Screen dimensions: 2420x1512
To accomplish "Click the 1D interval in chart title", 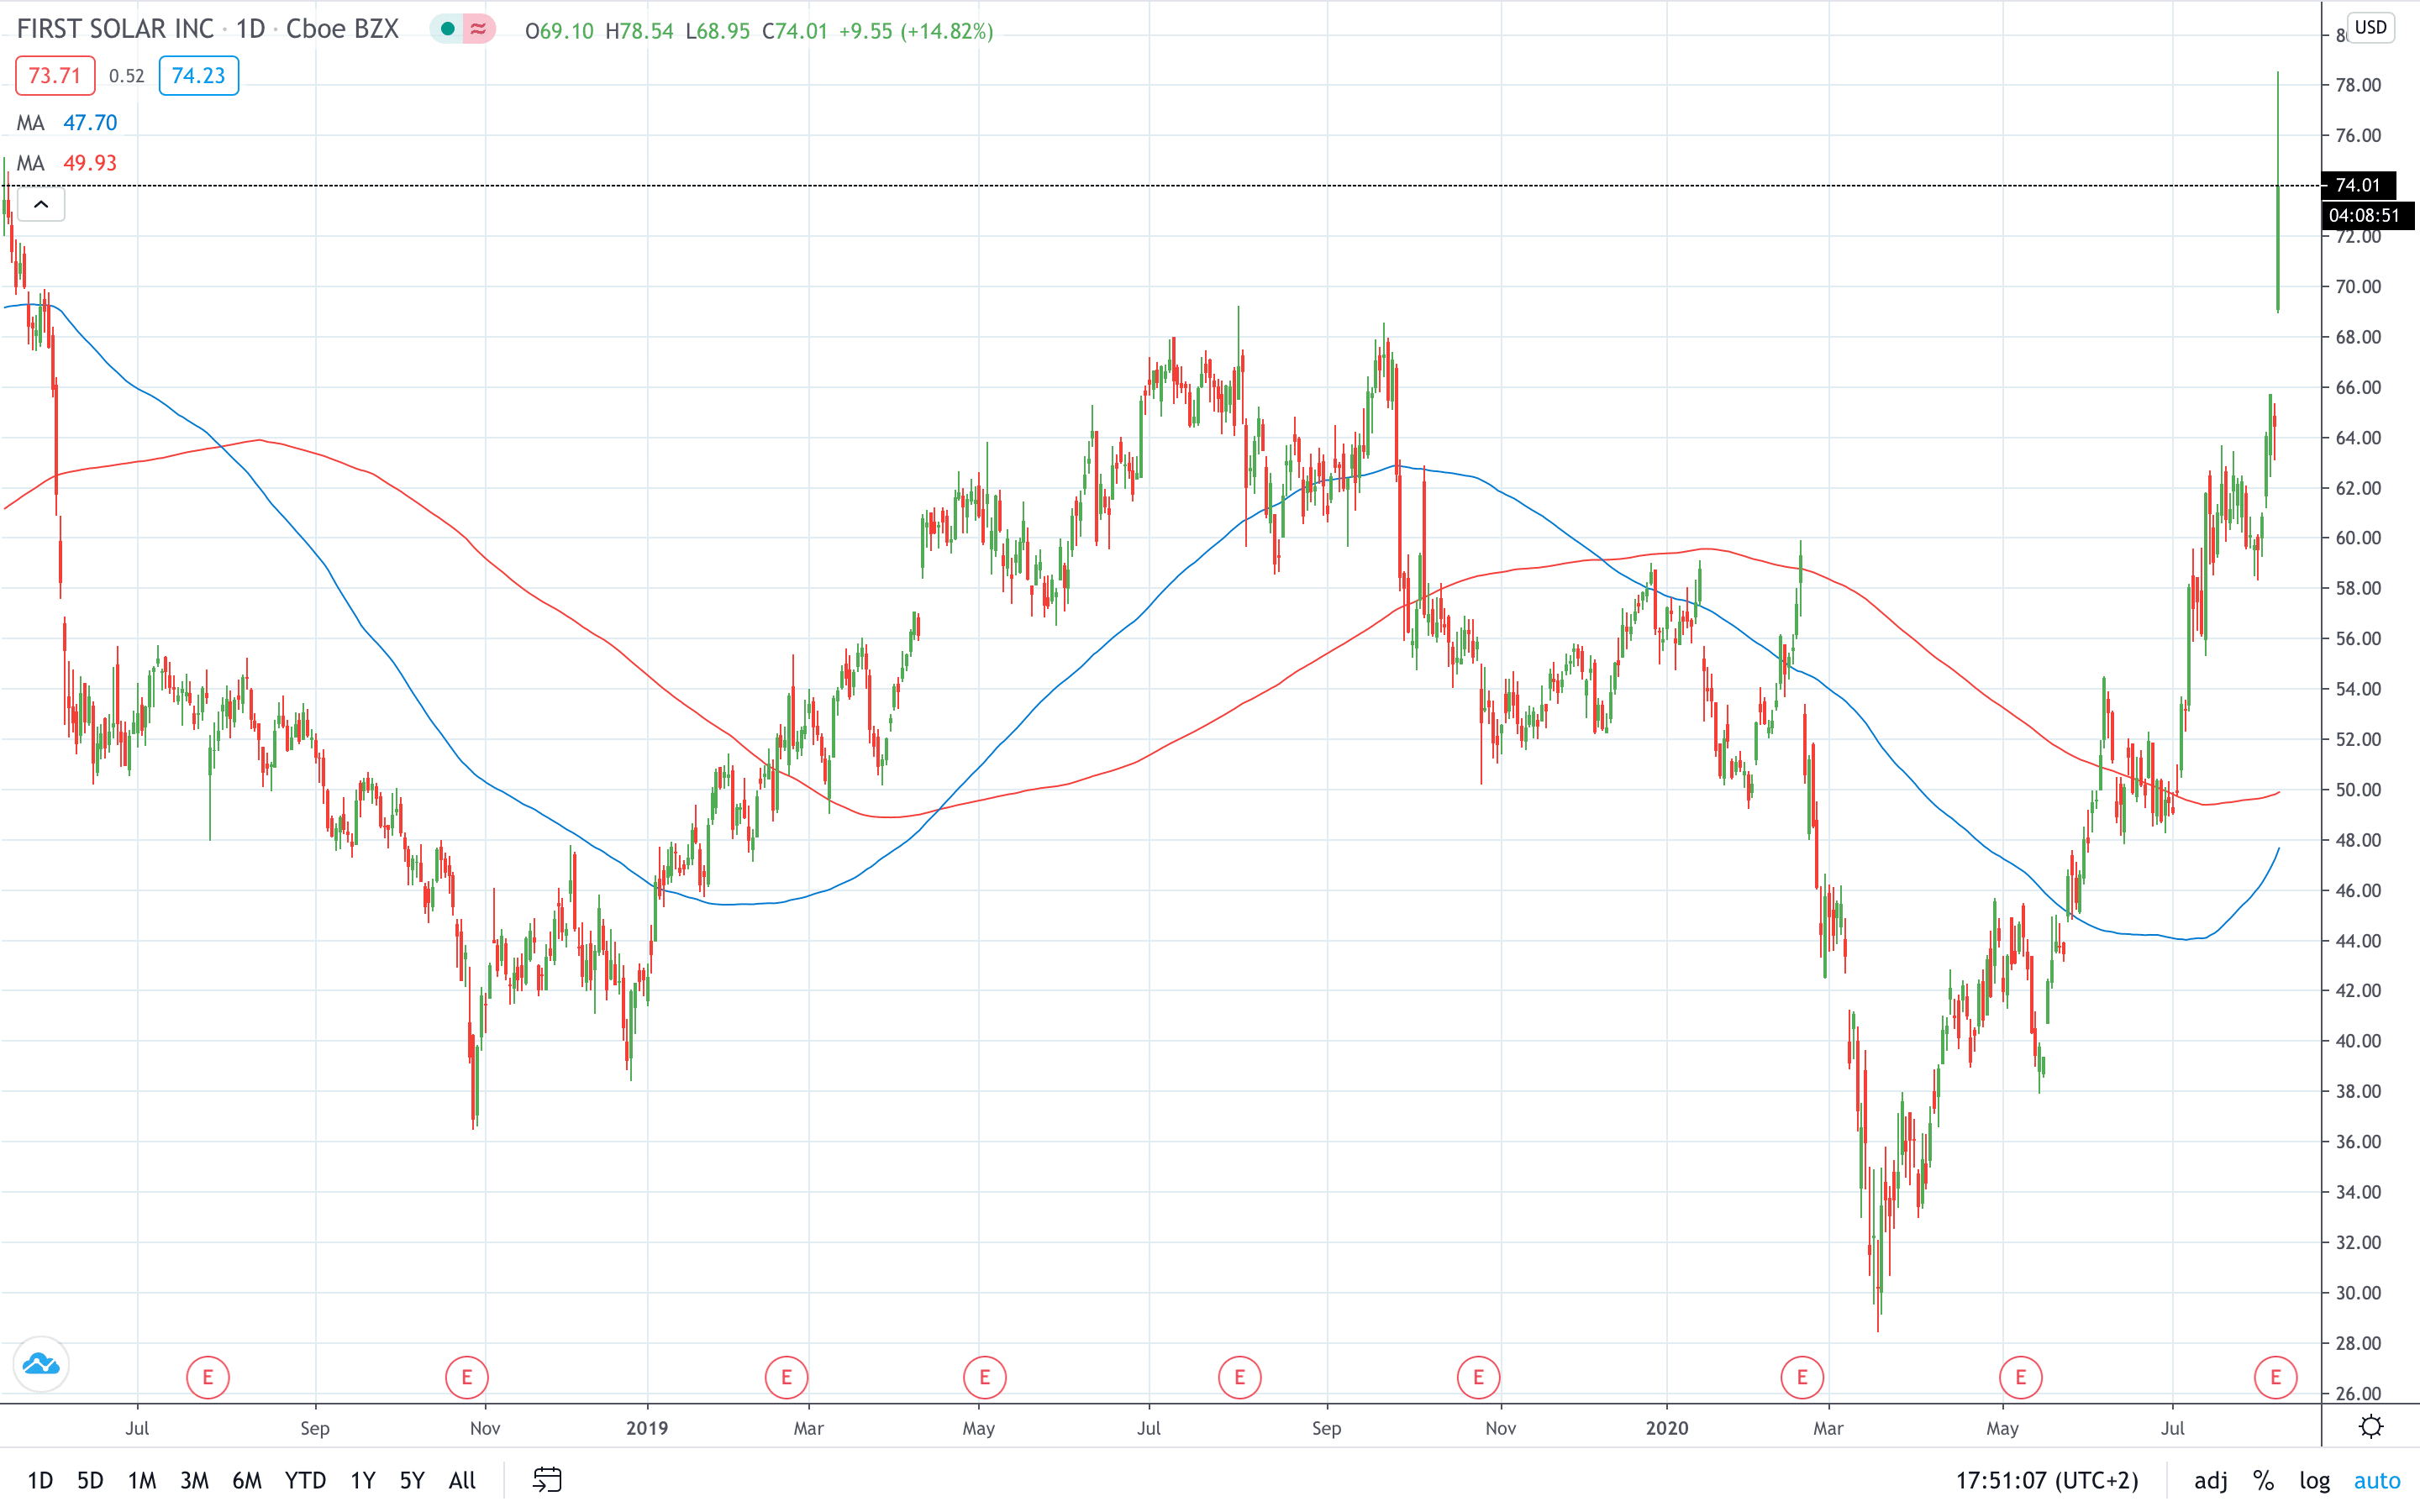I will click(250, 29).
